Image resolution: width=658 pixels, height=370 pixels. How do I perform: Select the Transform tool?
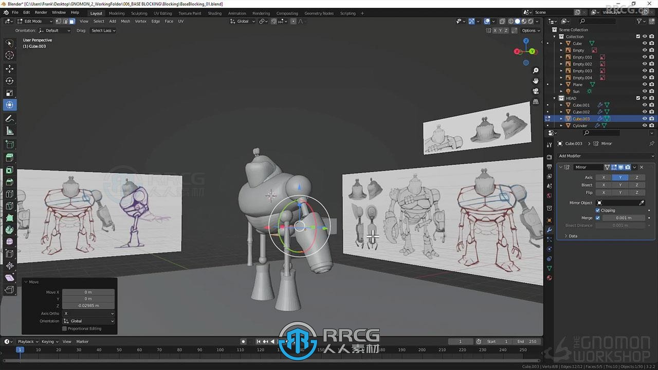[x=10, y=105]
